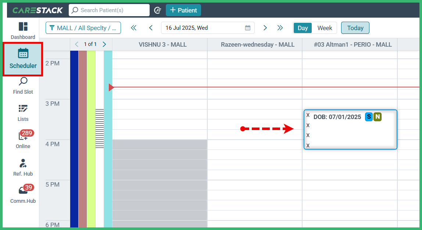The width and height of the screenshot is (422, 230).
Task: Click the S status color badge
Action: coord(368,117)
